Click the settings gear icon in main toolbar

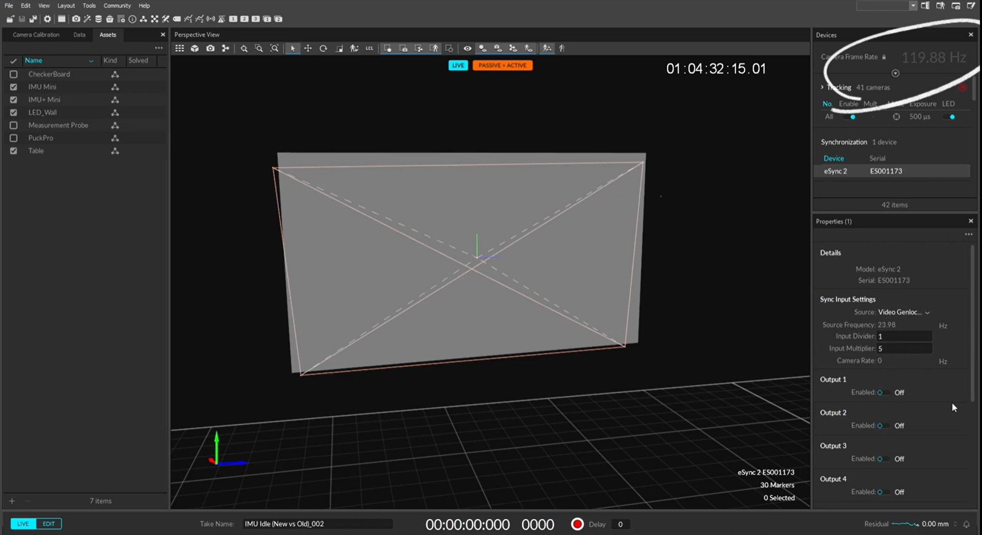click(48, 19)
